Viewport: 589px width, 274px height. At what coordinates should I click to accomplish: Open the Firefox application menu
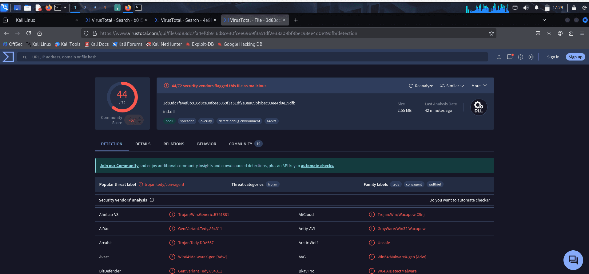coord(582,33)
